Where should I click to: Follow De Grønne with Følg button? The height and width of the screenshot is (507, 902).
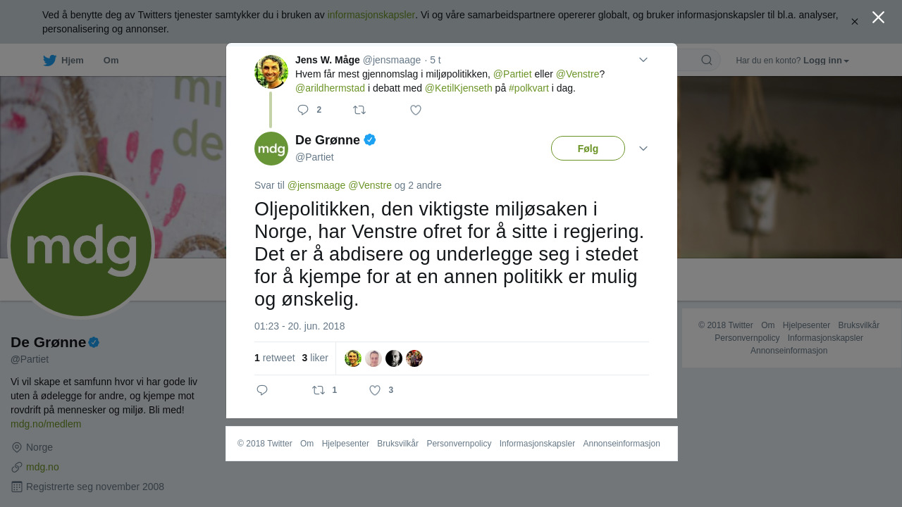point(588,149)
